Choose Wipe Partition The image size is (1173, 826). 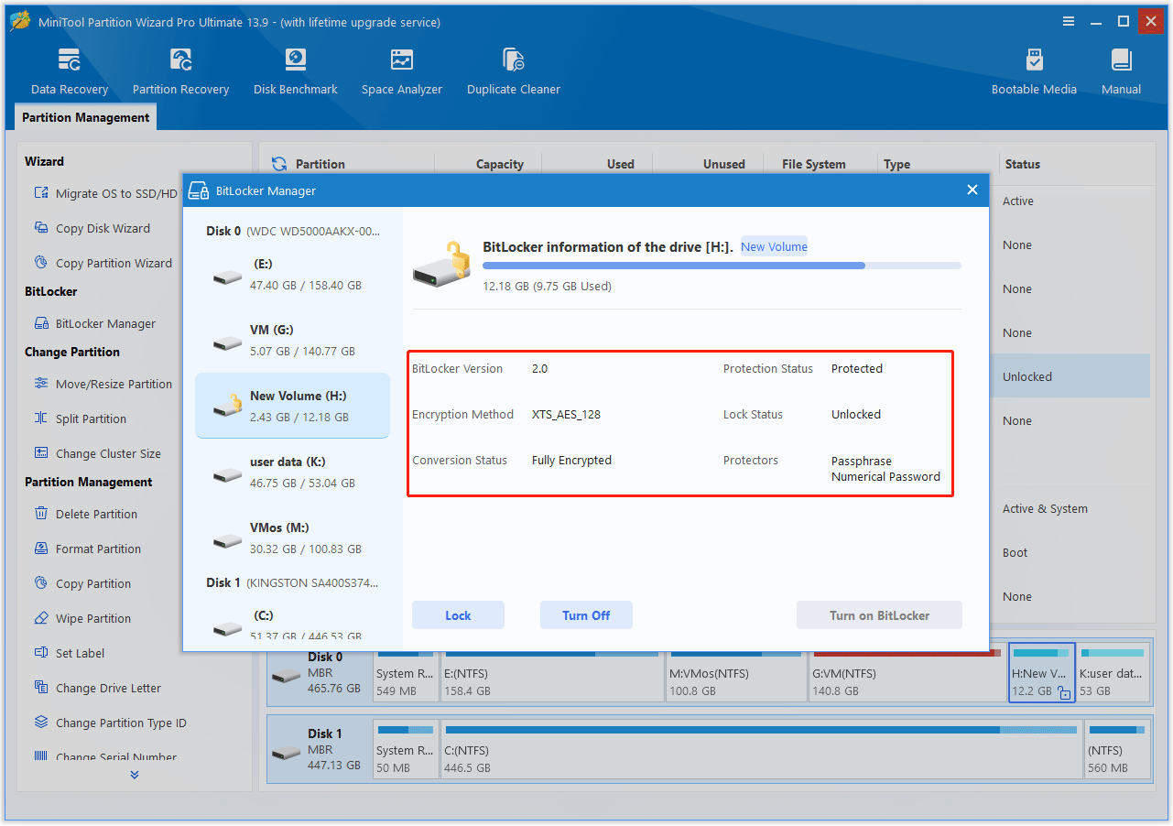pos(82,618)
